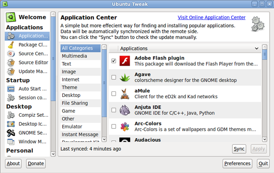Click the Welcome Ubuntu Tweak icon
The height and width of the screenshot is (173, 274).
tap(11, 17)
